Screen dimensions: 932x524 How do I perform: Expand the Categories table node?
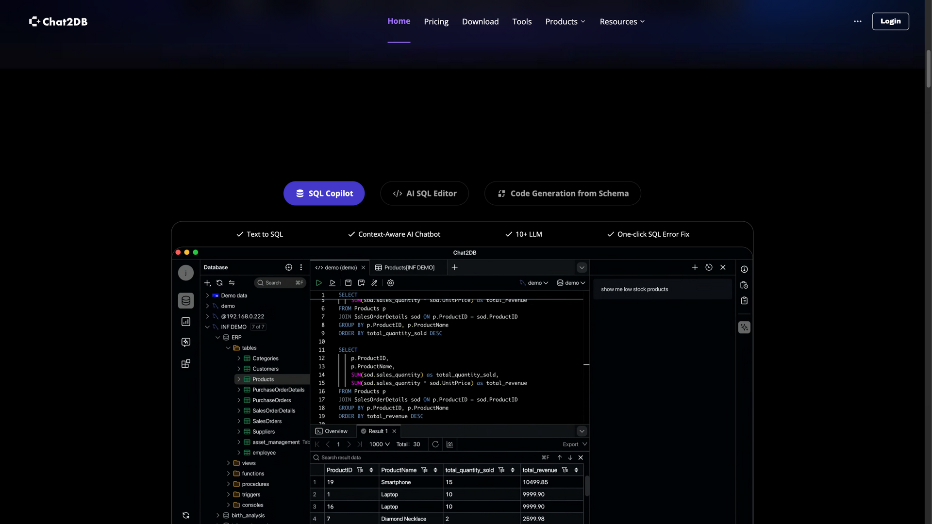[239, 359]
